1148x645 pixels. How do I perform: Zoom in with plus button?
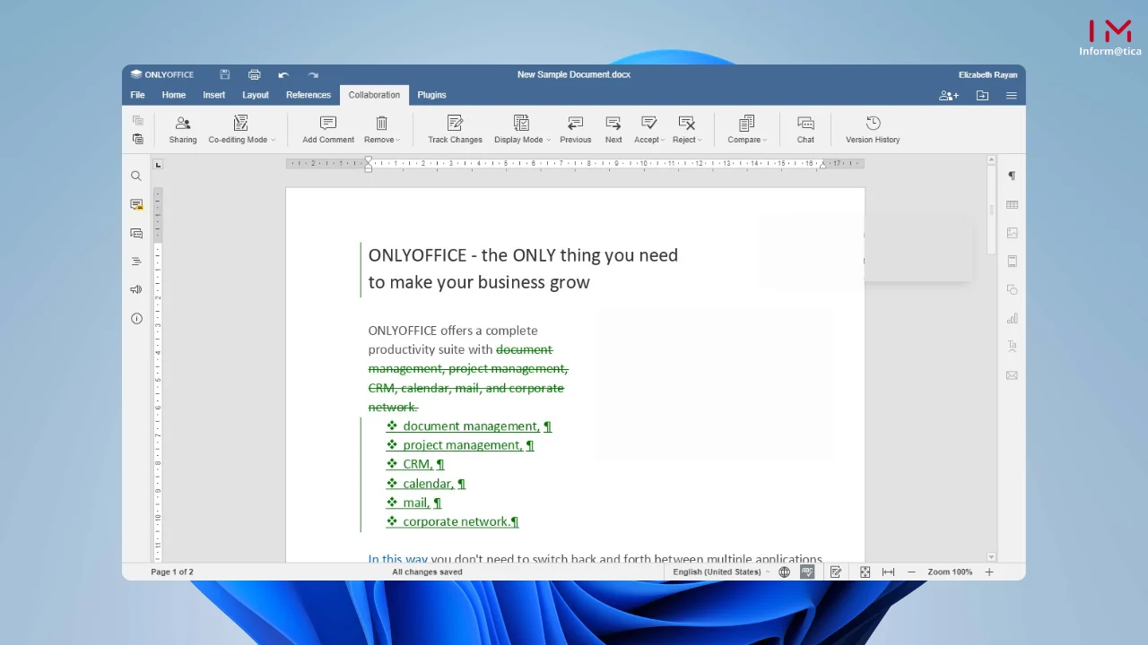(989, 572)
